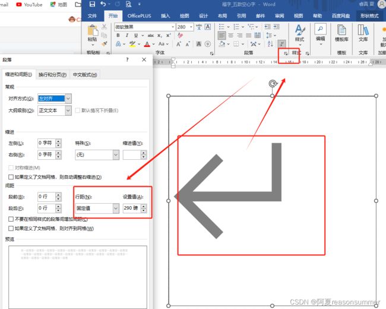Open the paragraph settings dialog launcher

click(x=286, y=53)
